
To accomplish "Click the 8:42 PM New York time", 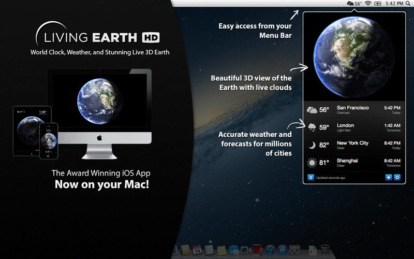I will [392, 143].
